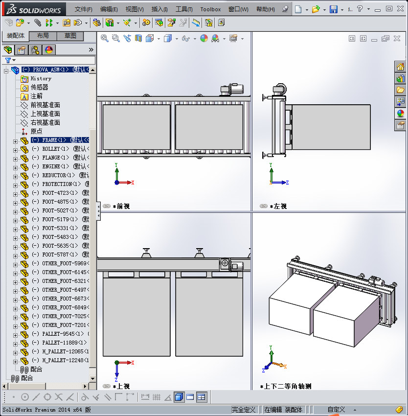Click the Open file folder icon
The height and width of the screenshot is (416, 408).
316,9
